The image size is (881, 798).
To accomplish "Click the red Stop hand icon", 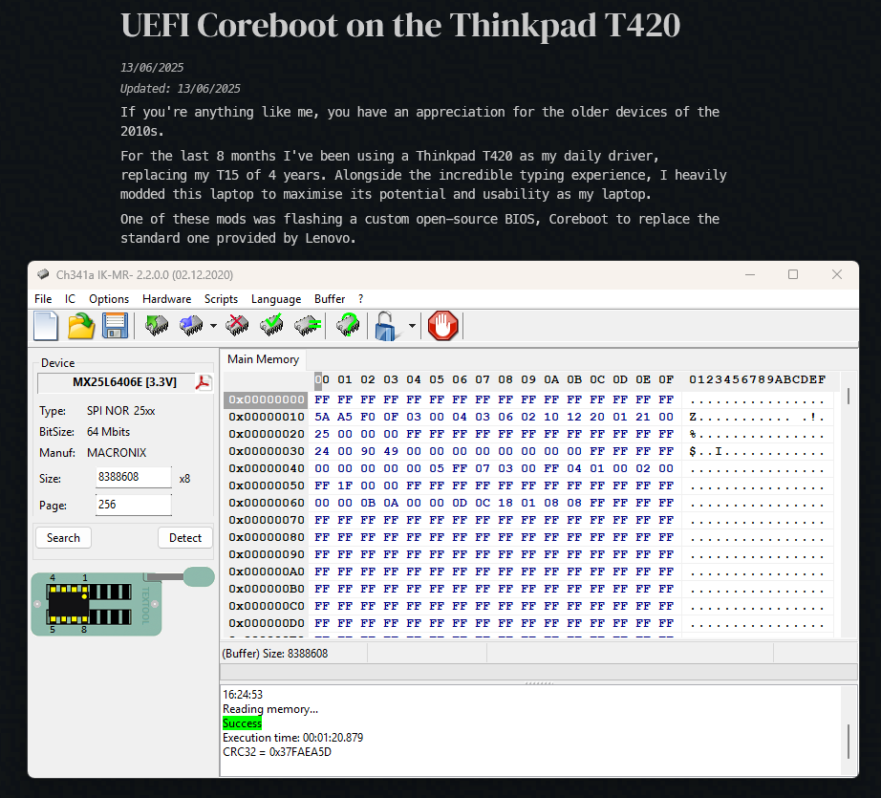I will click(x=442, y=326).
